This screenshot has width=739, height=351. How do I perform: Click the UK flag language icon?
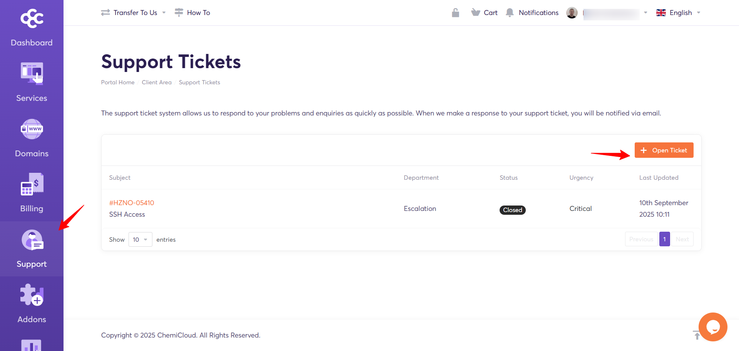pos(661,13)
